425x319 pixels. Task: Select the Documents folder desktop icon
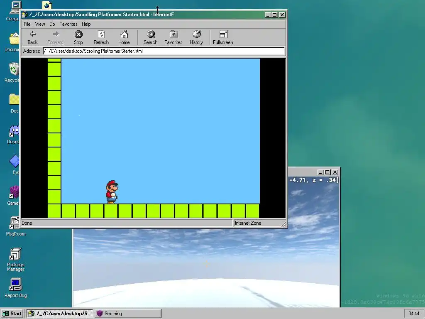click(x=13, y=42)
